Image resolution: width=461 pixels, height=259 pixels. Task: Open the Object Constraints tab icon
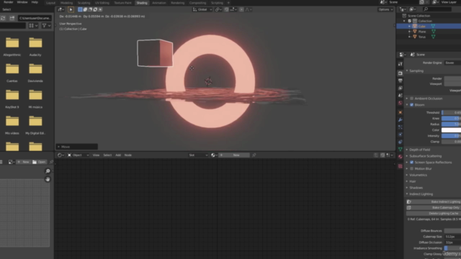coord(400,142)
